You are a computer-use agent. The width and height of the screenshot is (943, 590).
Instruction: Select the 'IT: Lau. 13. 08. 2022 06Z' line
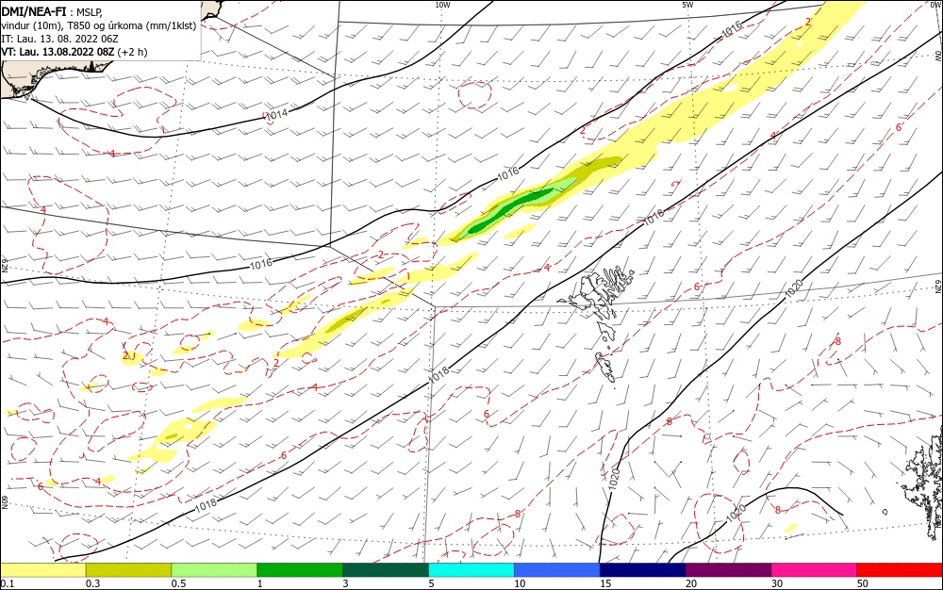[x=59, y=39]
